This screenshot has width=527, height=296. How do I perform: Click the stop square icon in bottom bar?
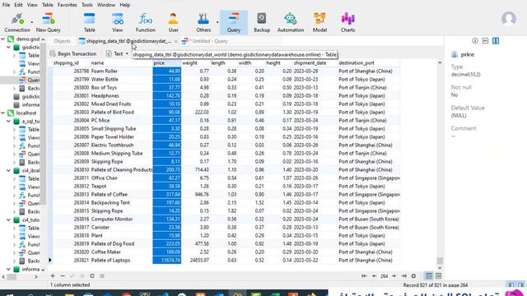click(102, 276)
